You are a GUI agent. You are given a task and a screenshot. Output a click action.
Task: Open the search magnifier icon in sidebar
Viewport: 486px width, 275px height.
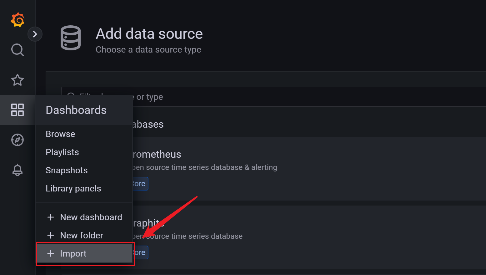[18, 50]
